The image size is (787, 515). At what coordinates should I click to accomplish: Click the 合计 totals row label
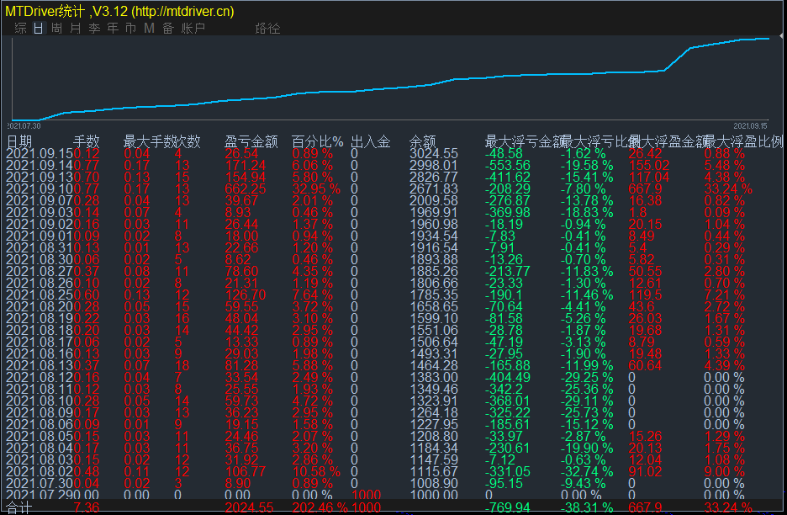pos(19,507)
